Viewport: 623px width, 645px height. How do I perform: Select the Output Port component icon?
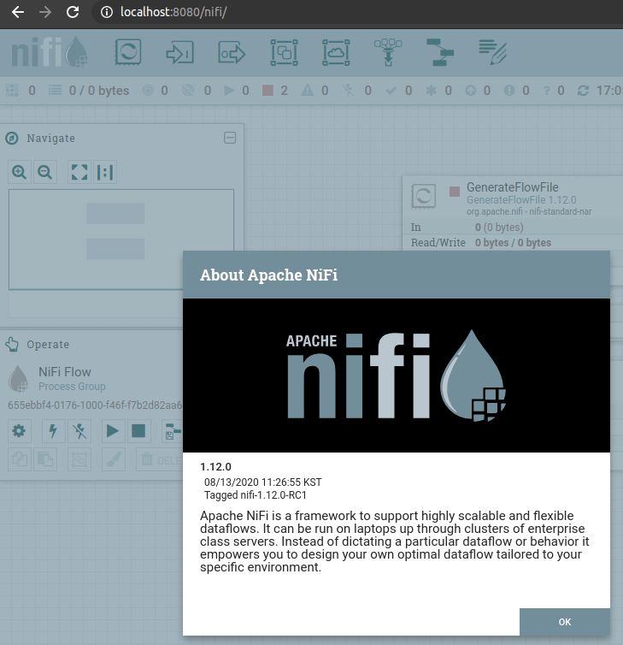(x=232, y=52)
